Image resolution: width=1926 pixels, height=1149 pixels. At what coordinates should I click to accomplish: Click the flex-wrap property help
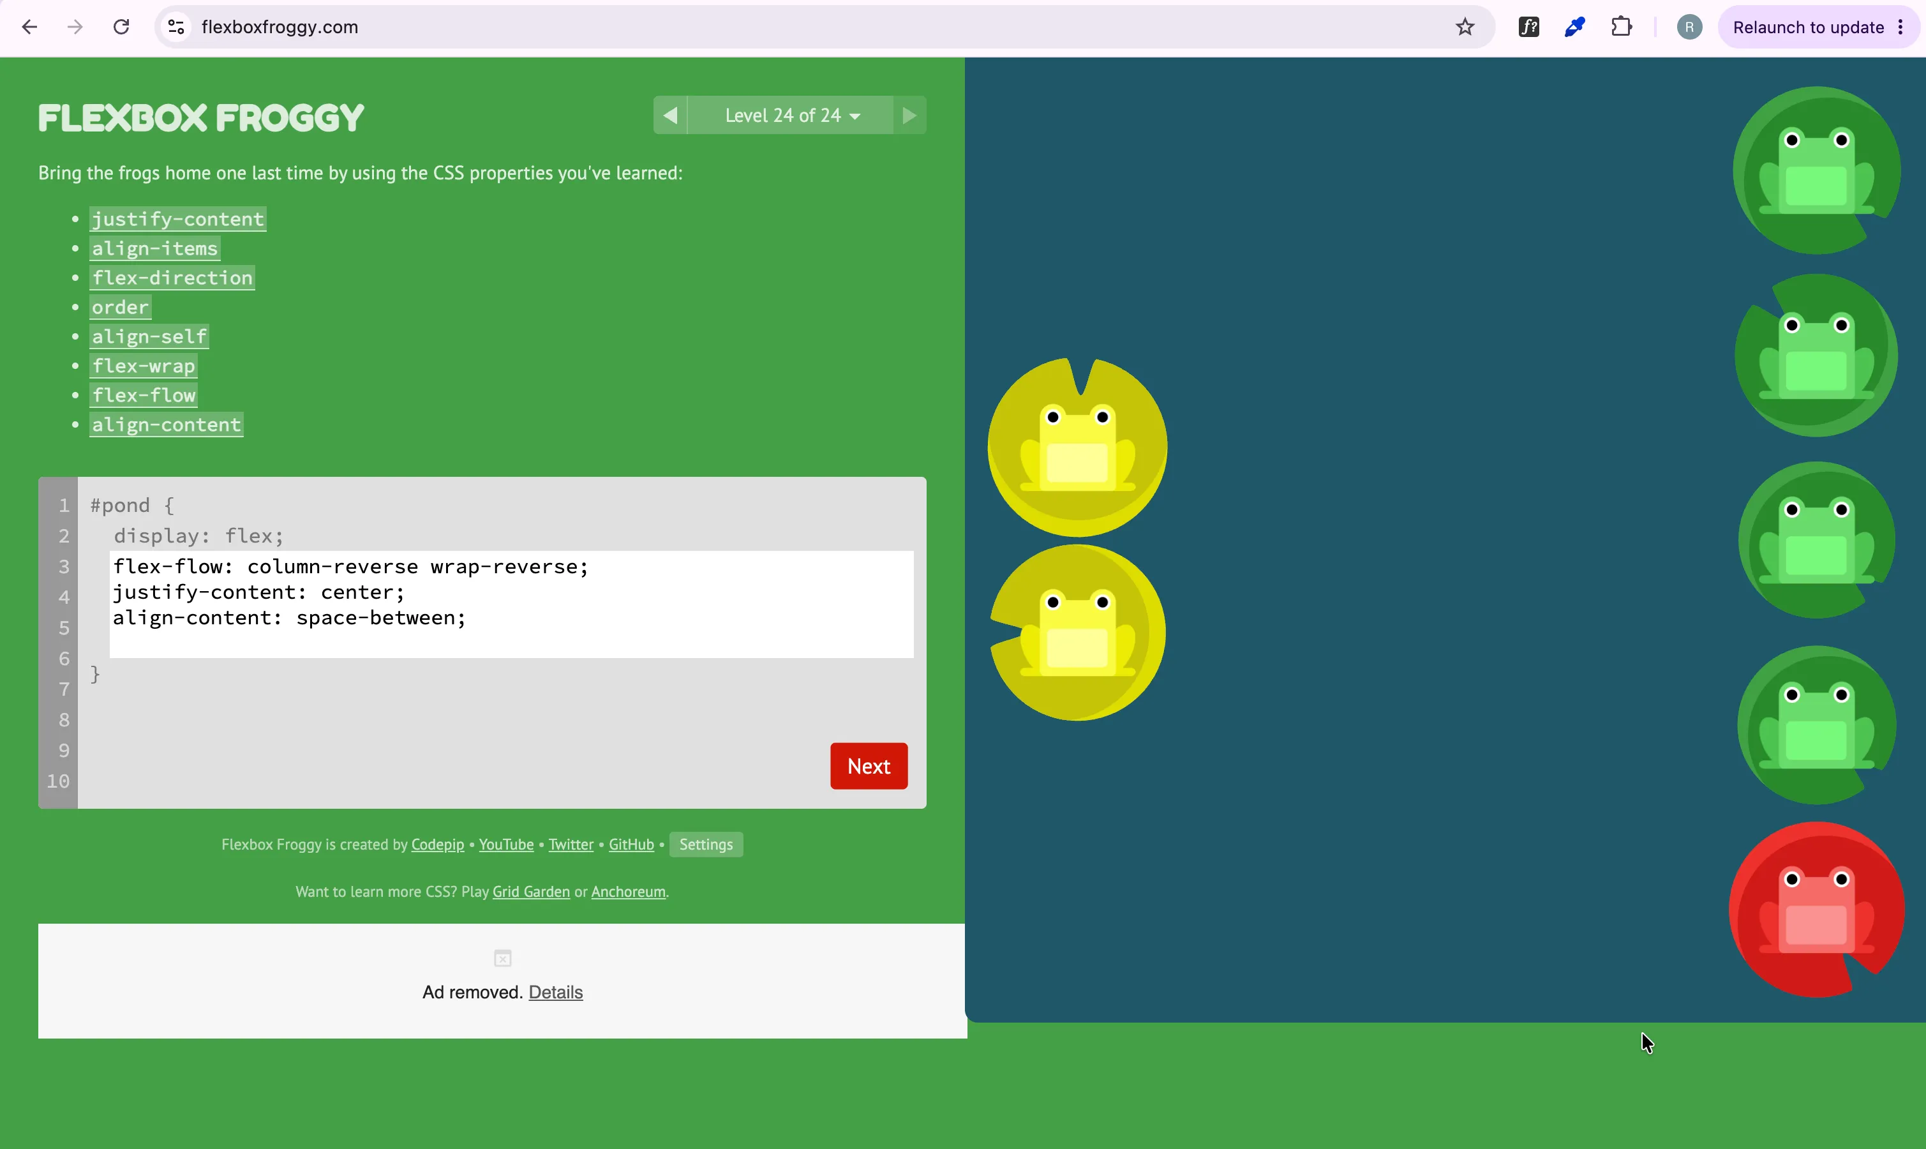[x=143, y=366]
